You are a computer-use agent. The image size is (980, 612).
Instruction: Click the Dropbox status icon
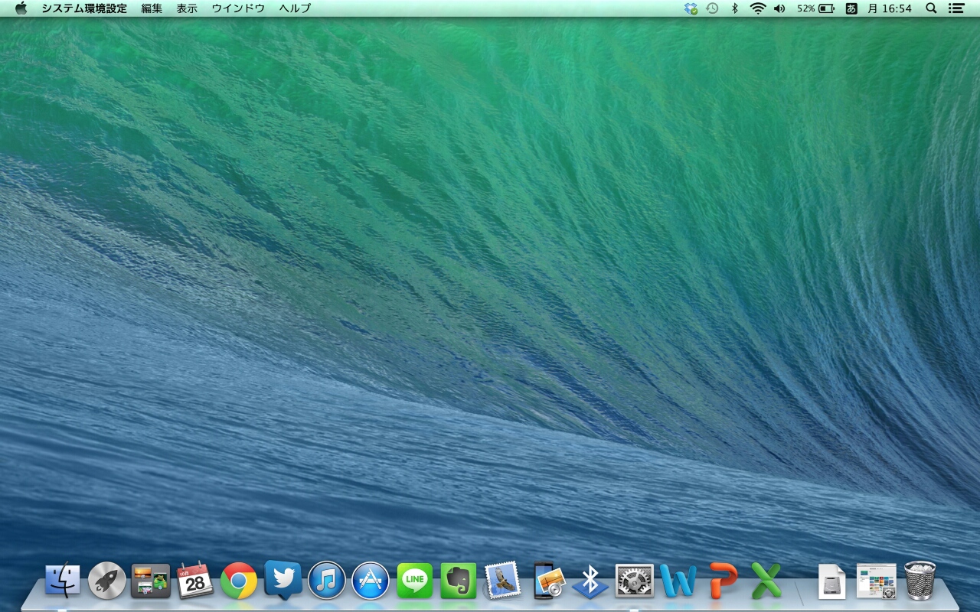691,8
